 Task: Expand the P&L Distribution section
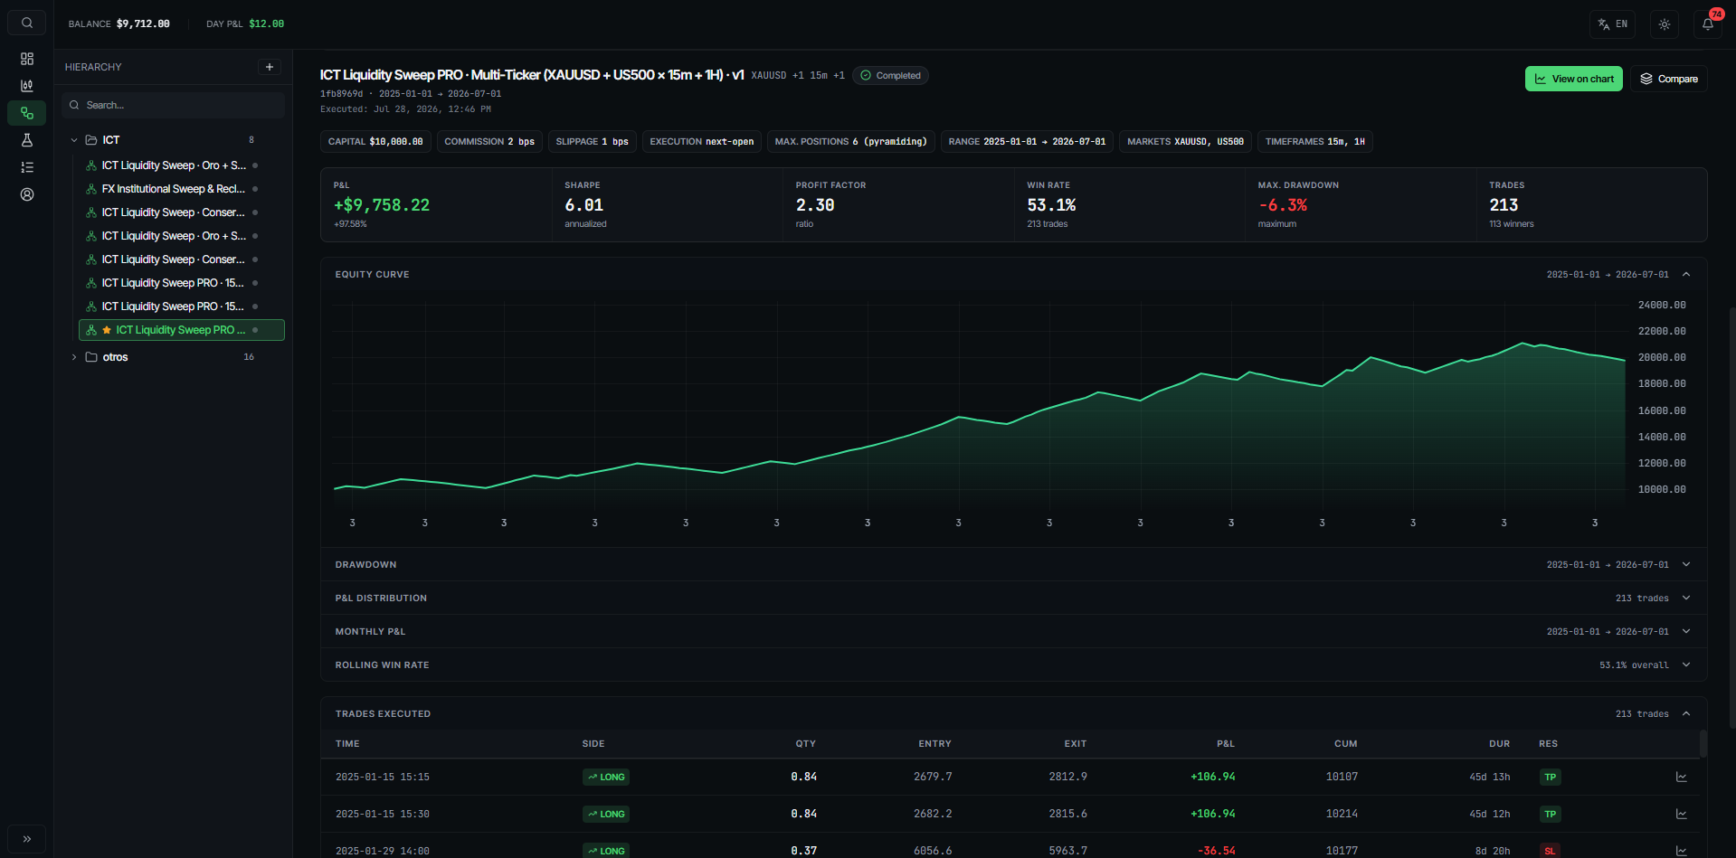point(1686,599)
